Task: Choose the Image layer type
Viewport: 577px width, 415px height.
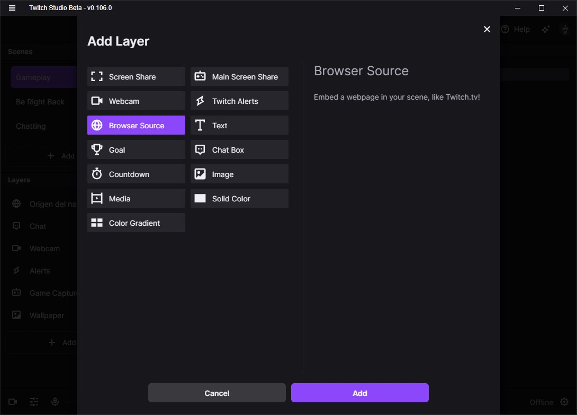Action: [239, 174]
